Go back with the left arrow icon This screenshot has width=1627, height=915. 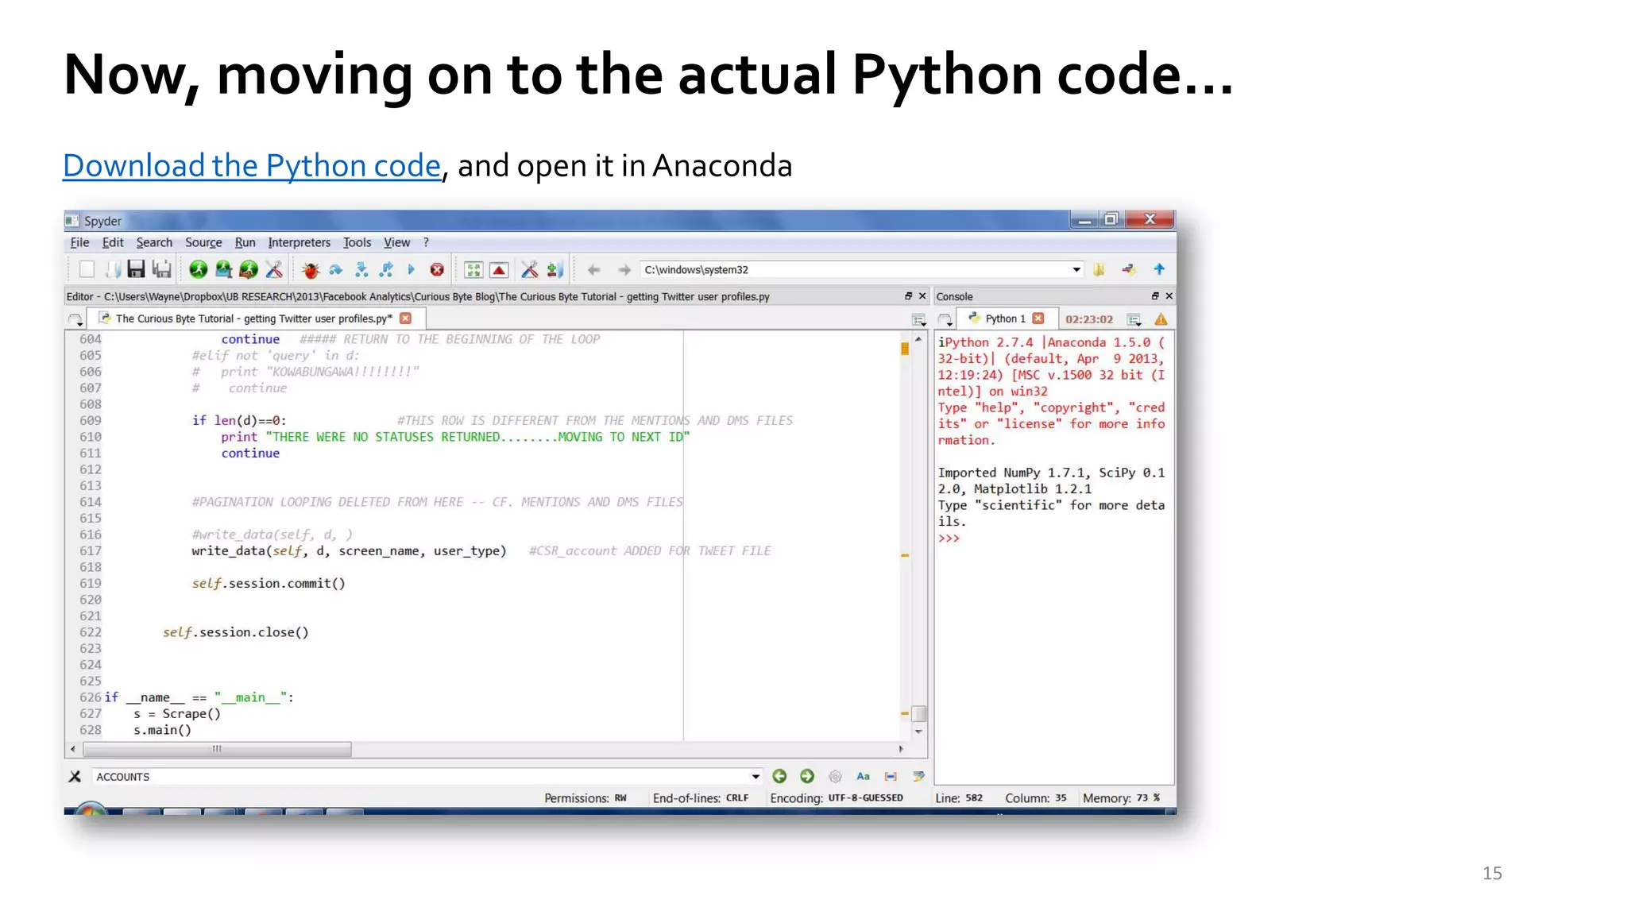point(593,270)
